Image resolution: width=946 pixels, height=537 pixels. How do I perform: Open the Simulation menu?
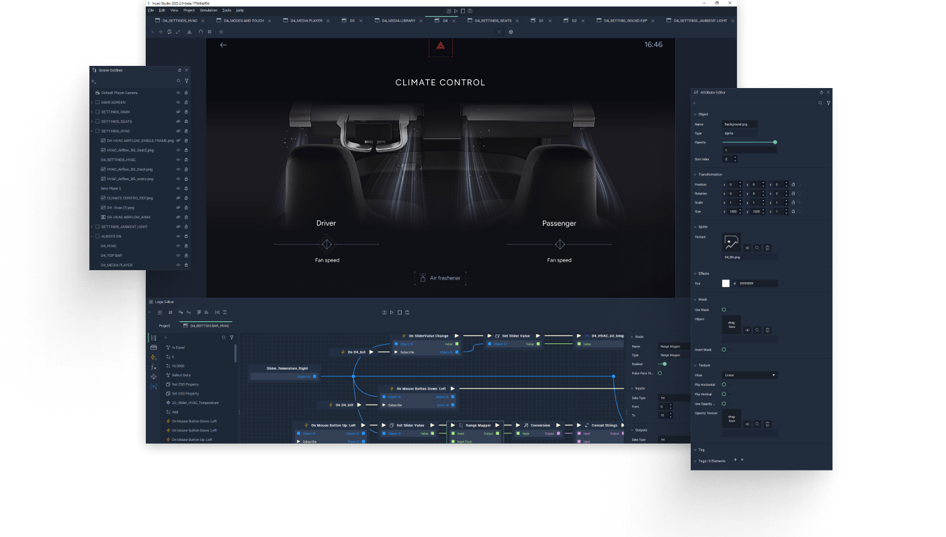point(208,11)
